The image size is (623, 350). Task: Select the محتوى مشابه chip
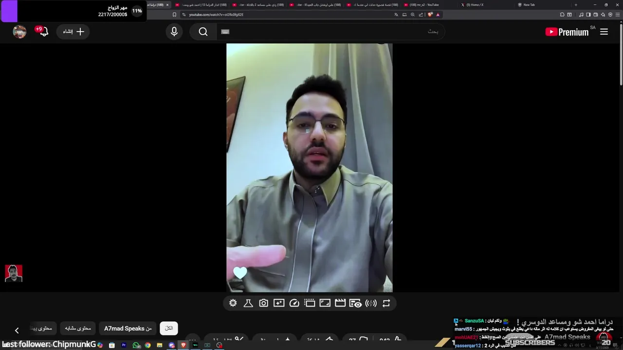point(78,328)
